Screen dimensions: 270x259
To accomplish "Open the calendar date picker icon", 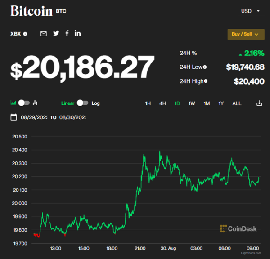I will tap(14, 117).
